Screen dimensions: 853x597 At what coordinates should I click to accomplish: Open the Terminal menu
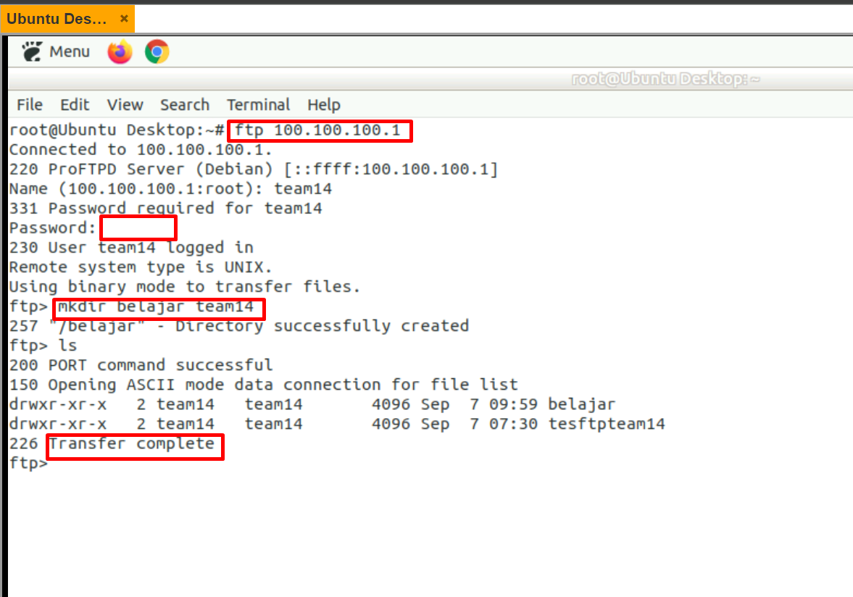[259, 104]
